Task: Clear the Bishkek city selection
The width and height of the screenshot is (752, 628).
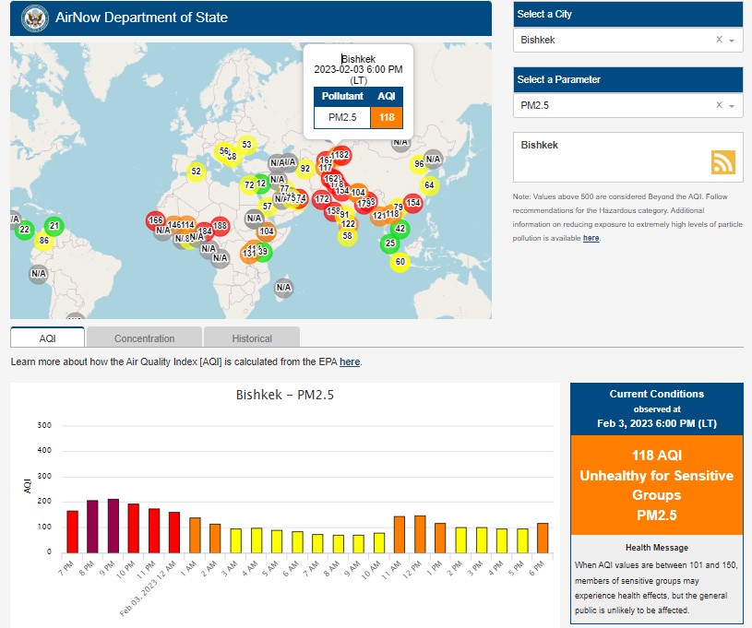Action: pos(719,40)
